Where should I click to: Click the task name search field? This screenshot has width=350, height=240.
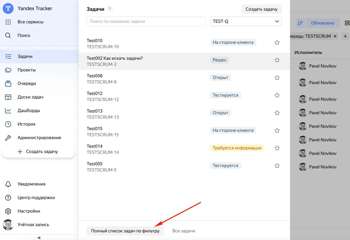146,21
